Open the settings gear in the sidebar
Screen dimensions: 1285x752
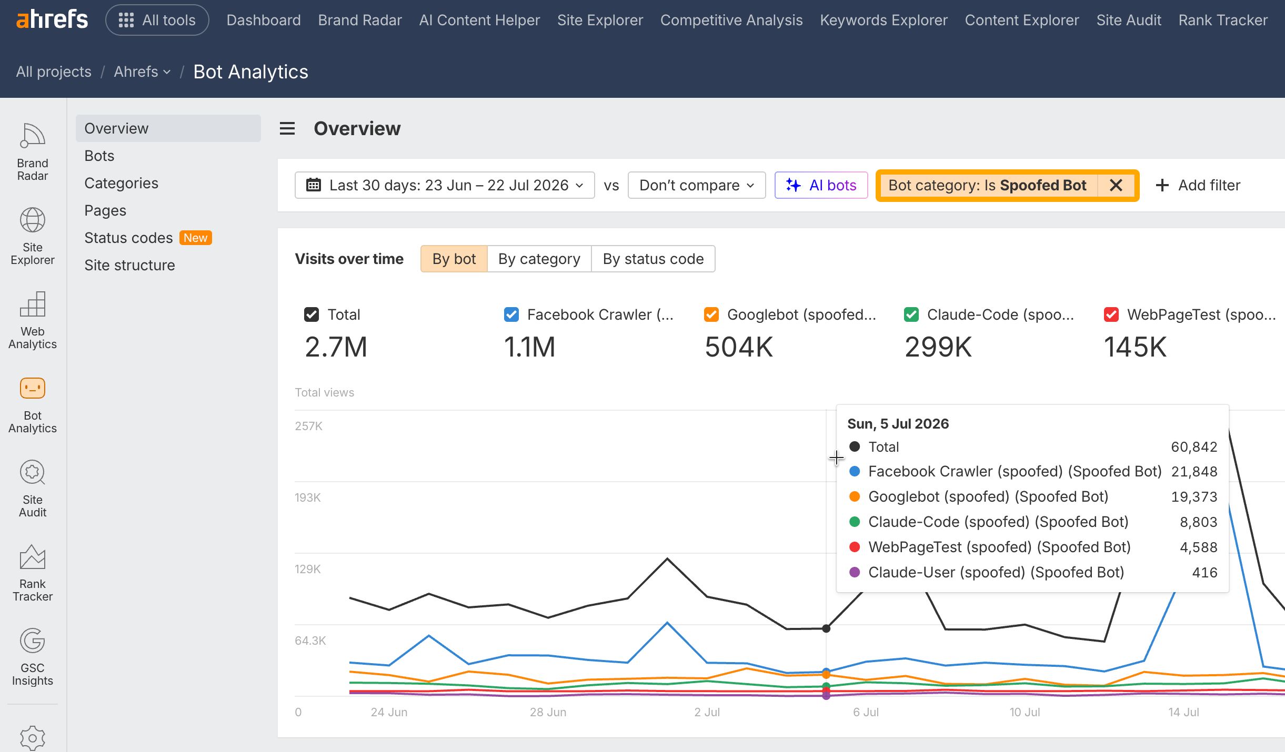tap(33, 738)
